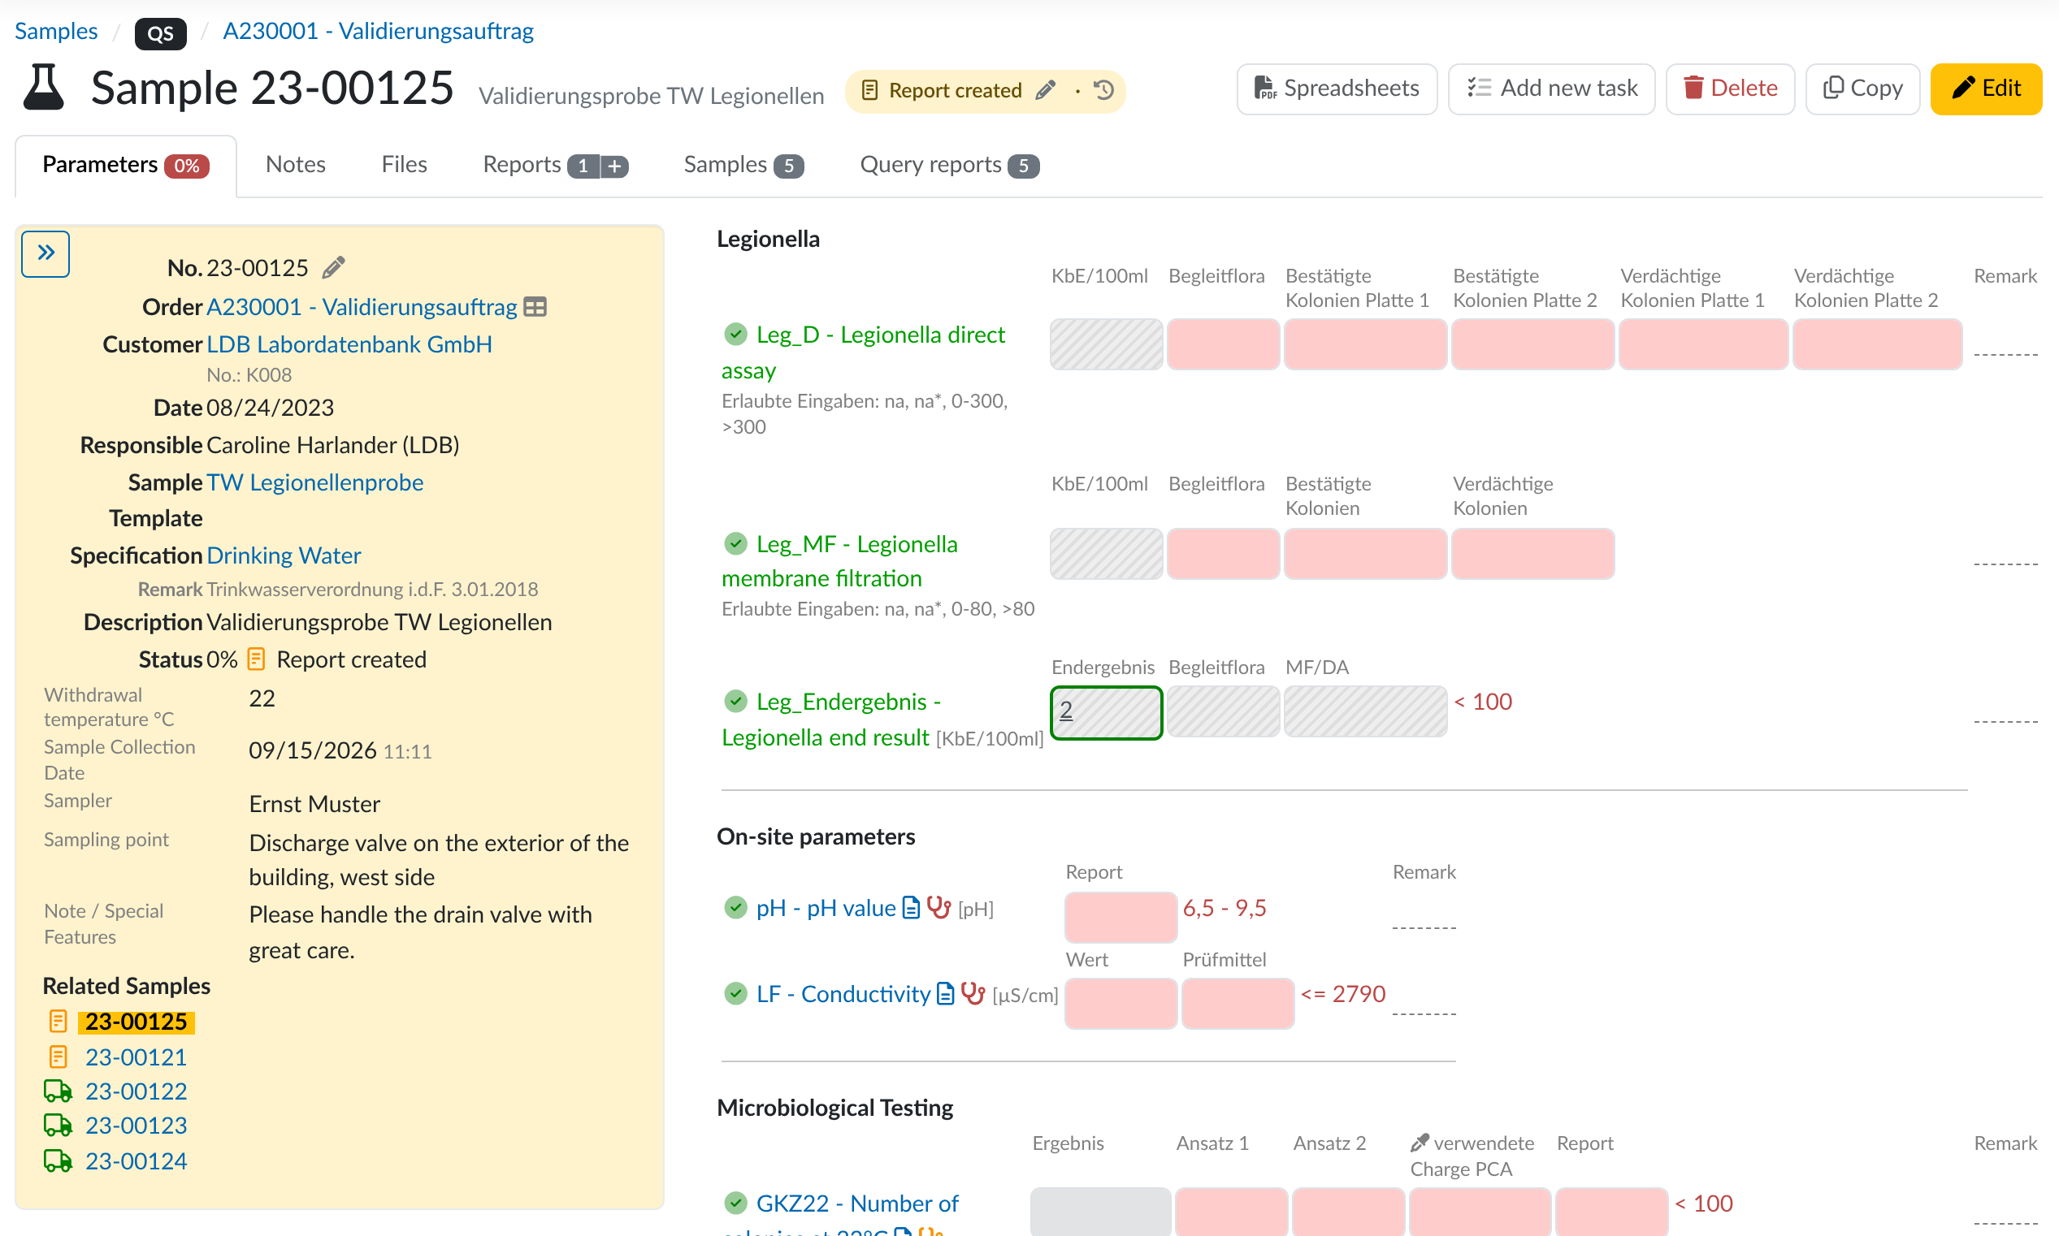This screenshot has height=1236, width=2059.
Task: Open TW Legionellenprobe sample template link
Action: (x=315, y=482)
